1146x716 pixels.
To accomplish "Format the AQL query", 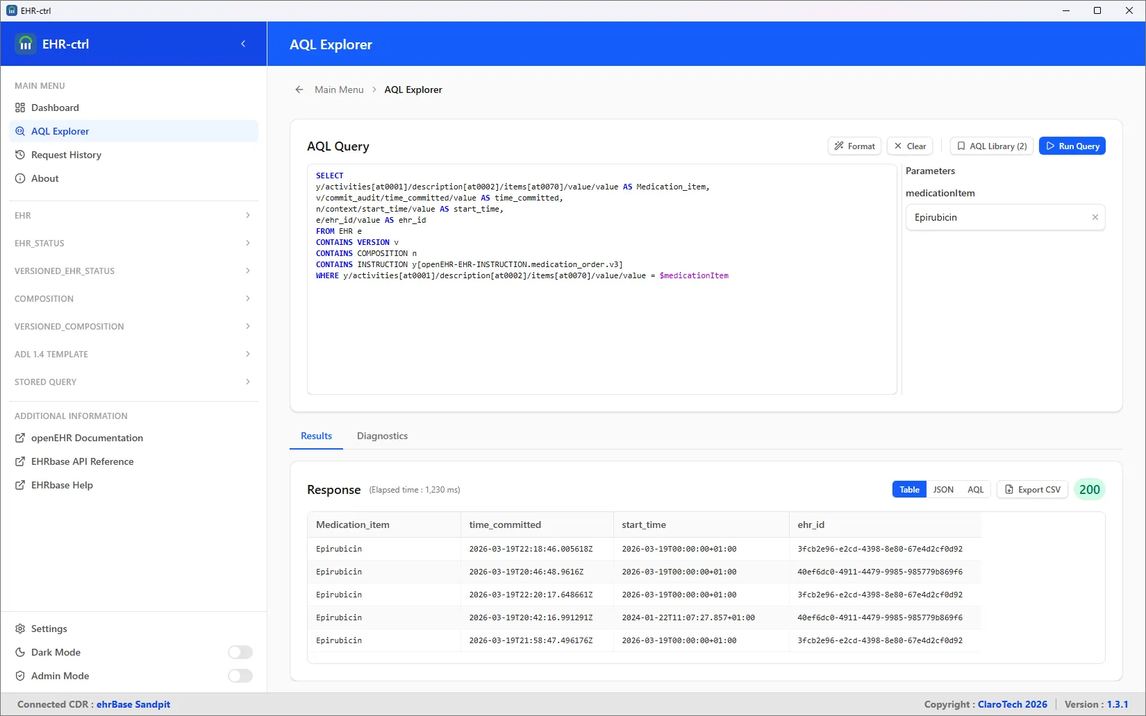I will [x=854, y=146].
